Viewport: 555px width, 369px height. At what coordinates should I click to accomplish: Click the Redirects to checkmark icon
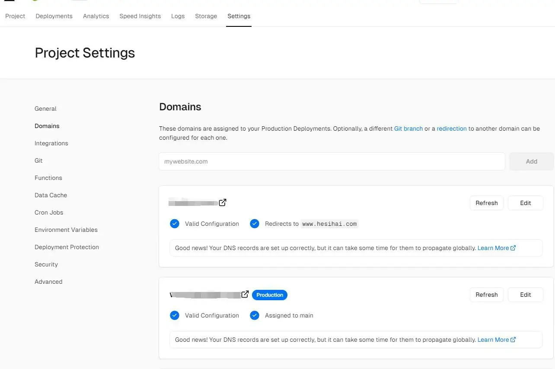pyautogui.click(x=255, y=224)
